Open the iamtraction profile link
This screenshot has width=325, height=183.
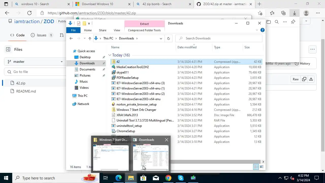pyautogui.click(x=27, y=21)
